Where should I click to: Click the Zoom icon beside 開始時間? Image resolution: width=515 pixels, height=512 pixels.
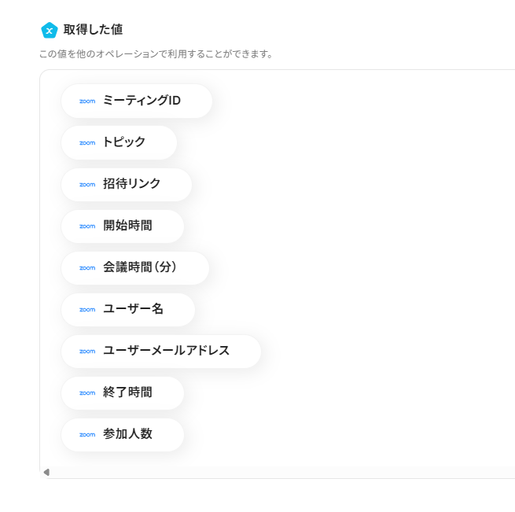point(87,227)
